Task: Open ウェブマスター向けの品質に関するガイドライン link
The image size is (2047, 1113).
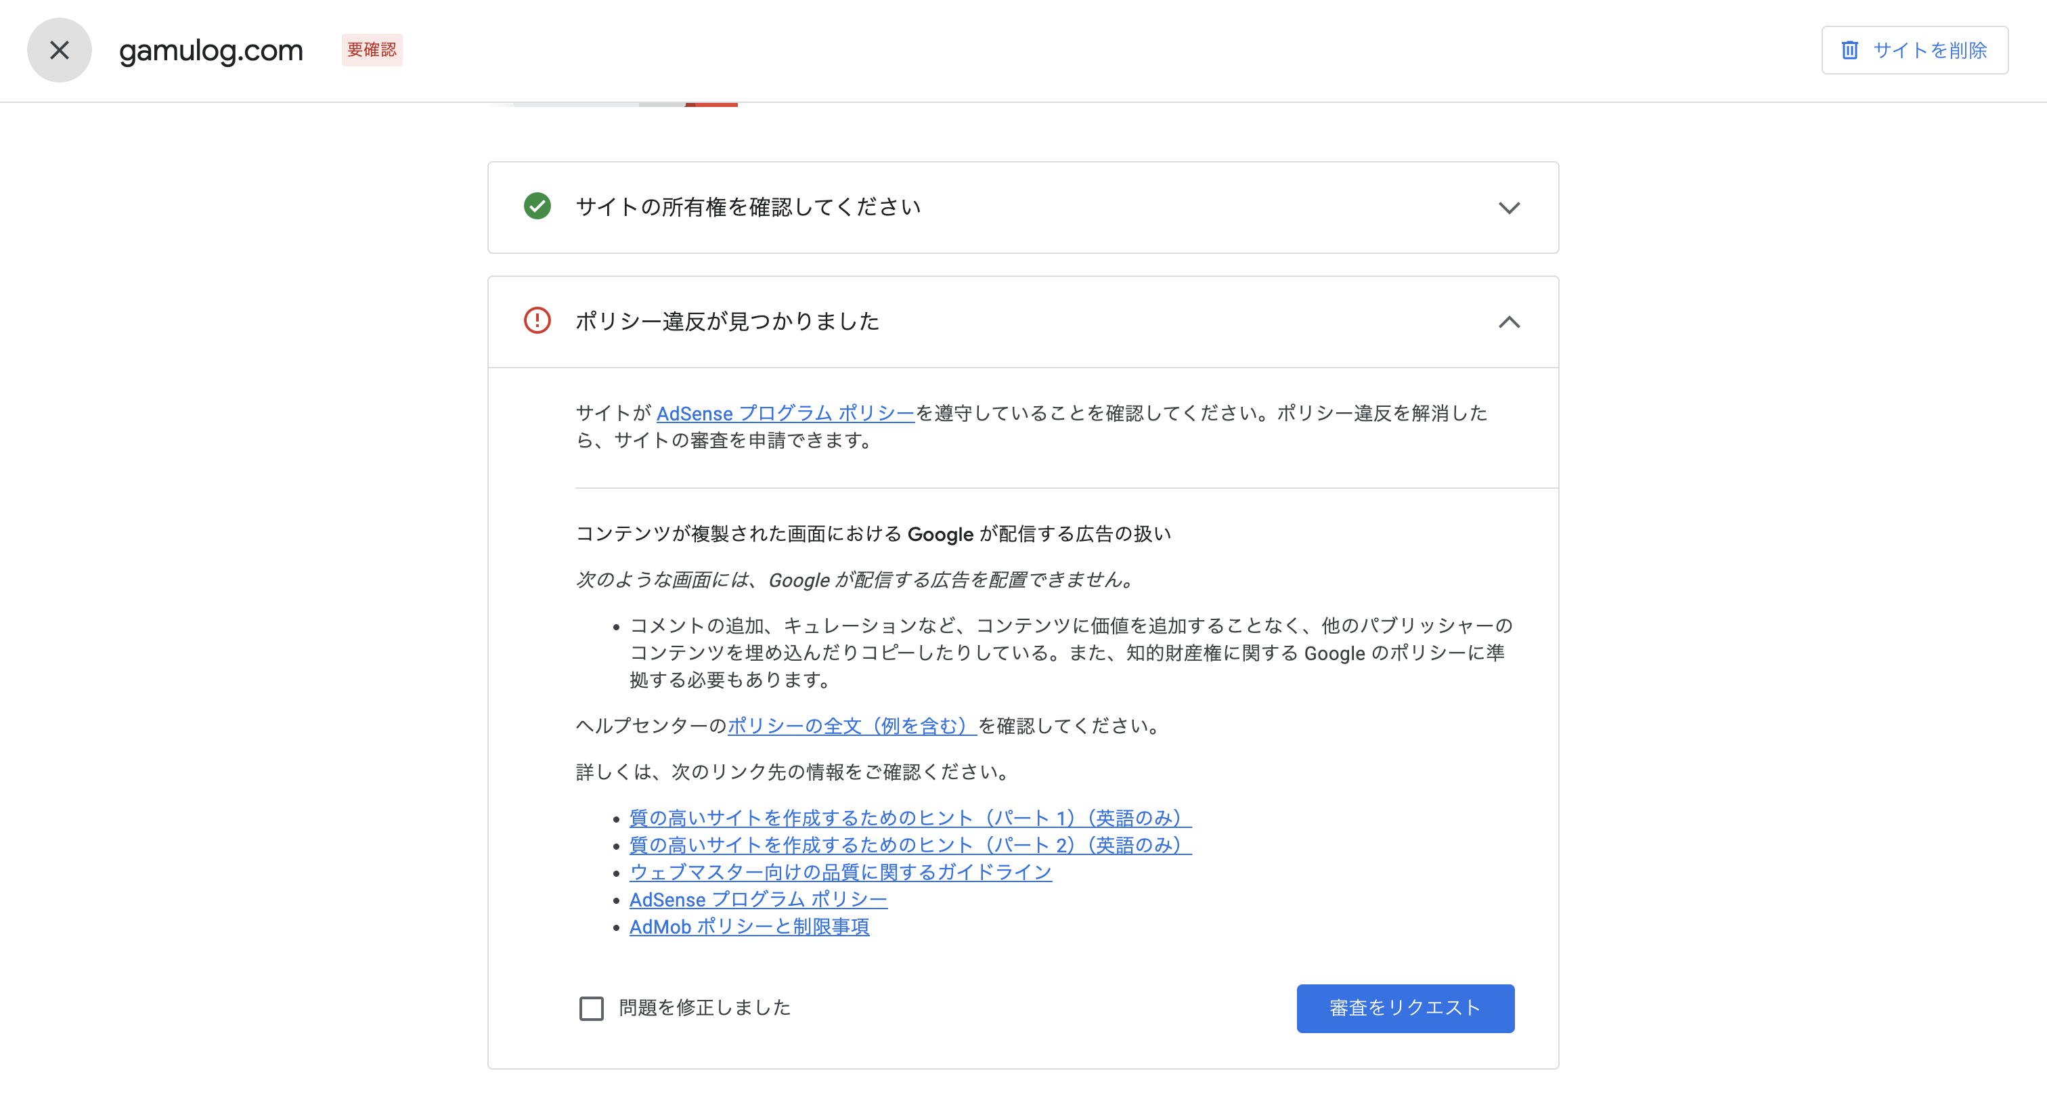Action: [840, 872]
